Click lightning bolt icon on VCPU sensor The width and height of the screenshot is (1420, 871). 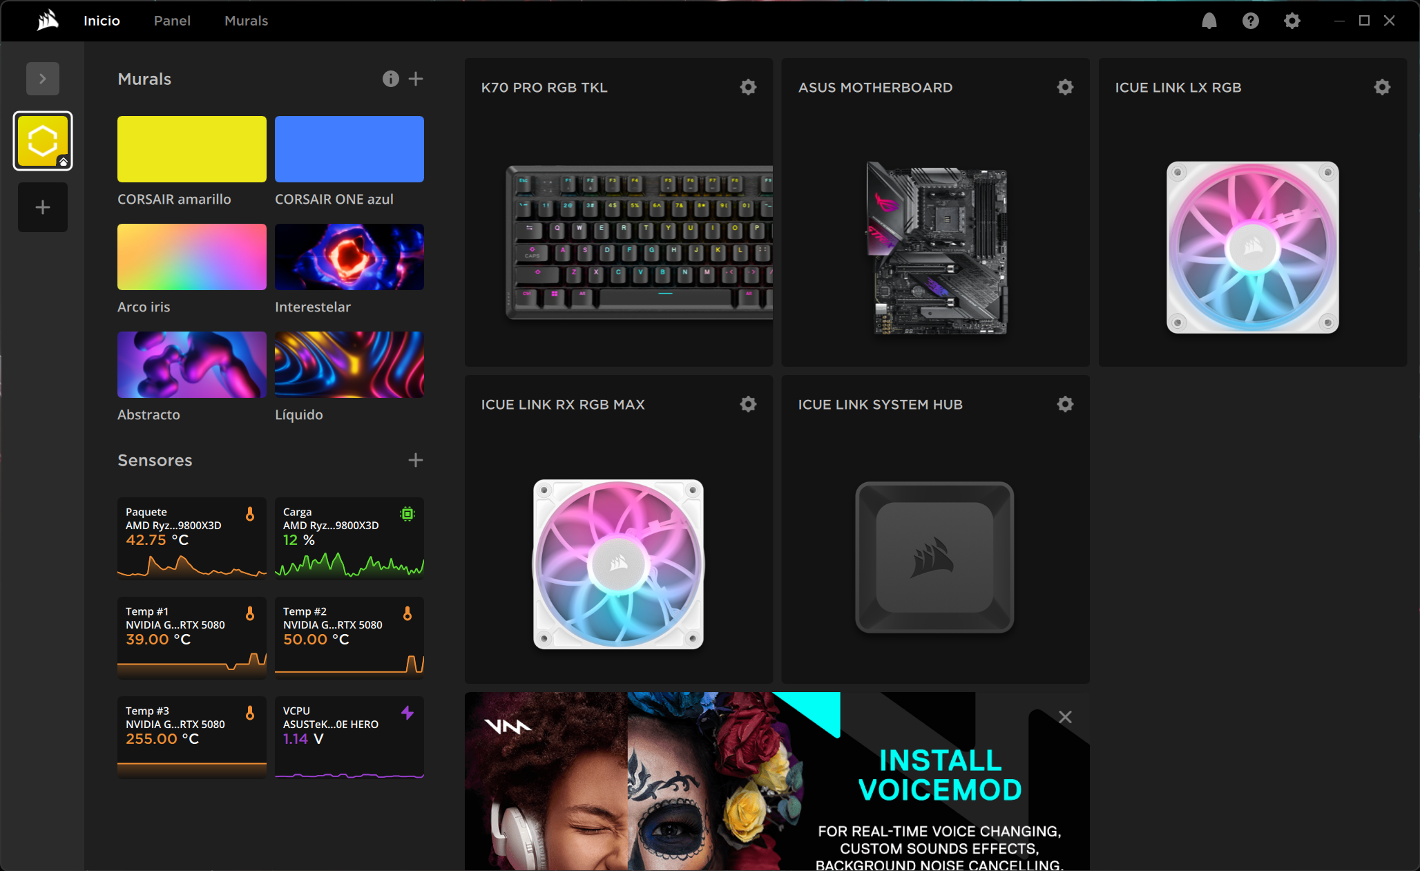(407, 713)
